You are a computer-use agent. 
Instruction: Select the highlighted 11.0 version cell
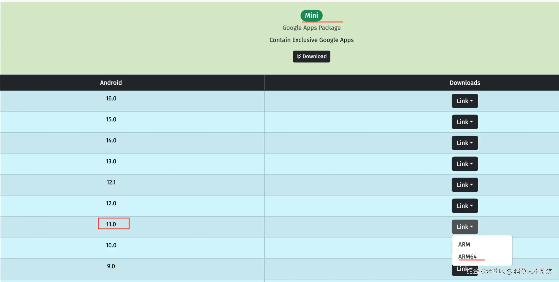[113, 224]
